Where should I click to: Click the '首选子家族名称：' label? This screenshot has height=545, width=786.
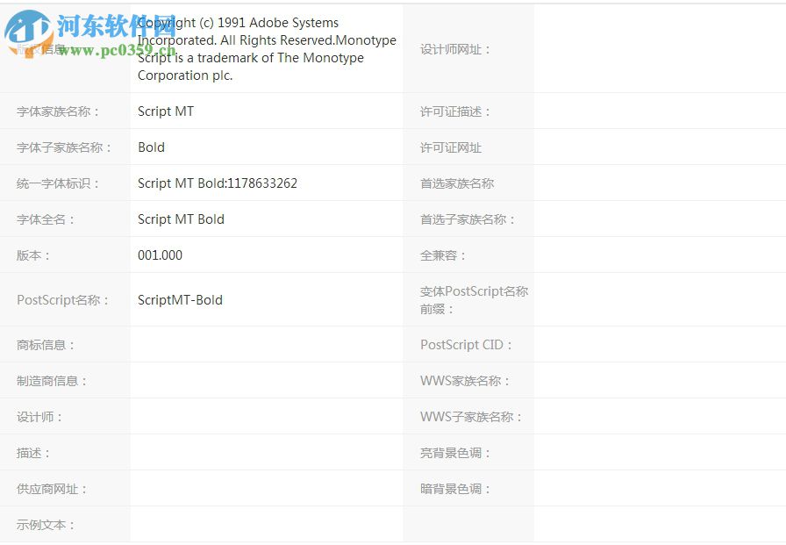pyautogui.click(x=468, y=219)
